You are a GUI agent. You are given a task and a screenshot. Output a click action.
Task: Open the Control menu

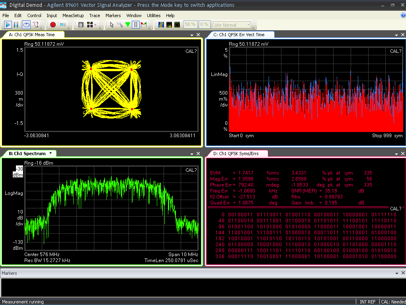(x=34, y=16)
